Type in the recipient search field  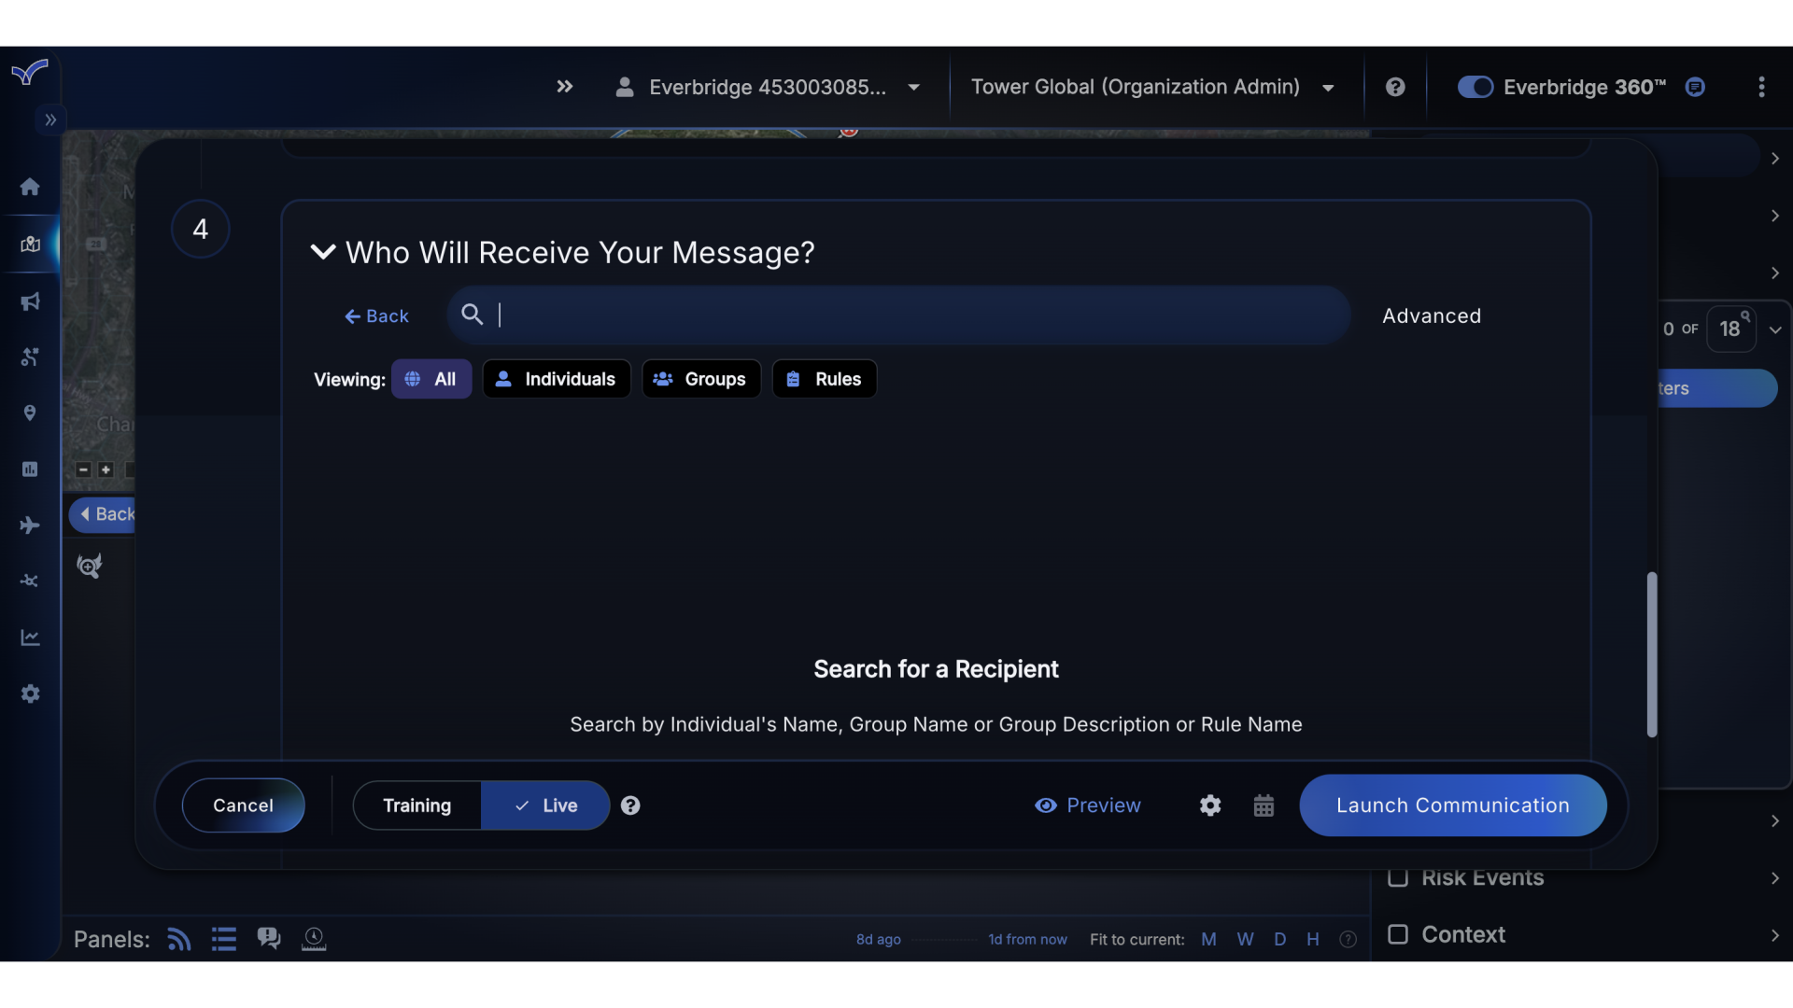click(x=896, y=315)
